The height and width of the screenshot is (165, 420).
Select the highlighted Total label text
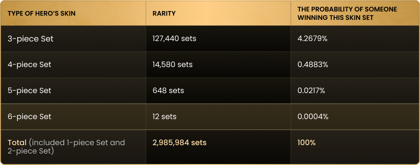pos(17,142)
